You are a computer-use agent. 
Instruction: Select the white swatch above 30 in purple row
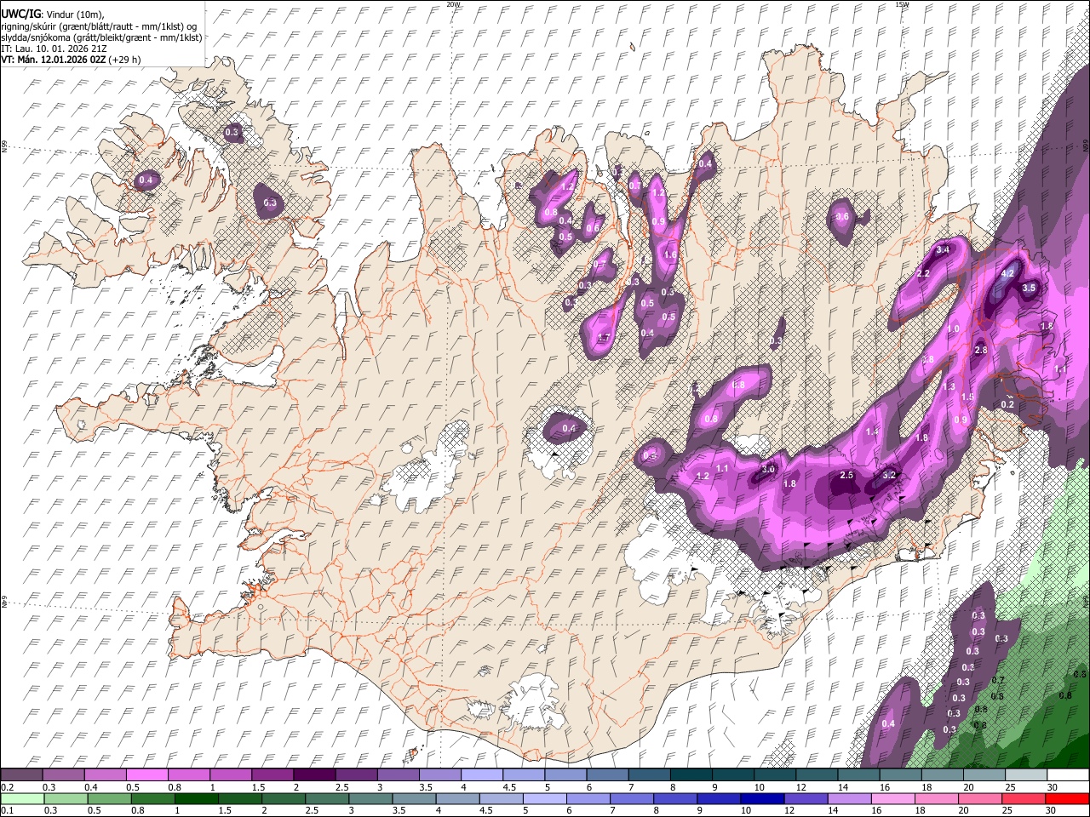pyautogui.click(x=1068, y=775)
